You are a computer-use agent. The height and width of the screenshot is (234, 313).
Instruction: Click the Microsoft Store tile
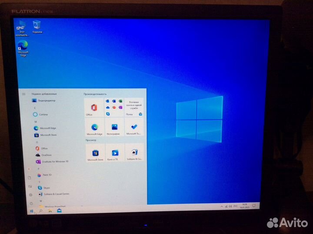point(95,153)
